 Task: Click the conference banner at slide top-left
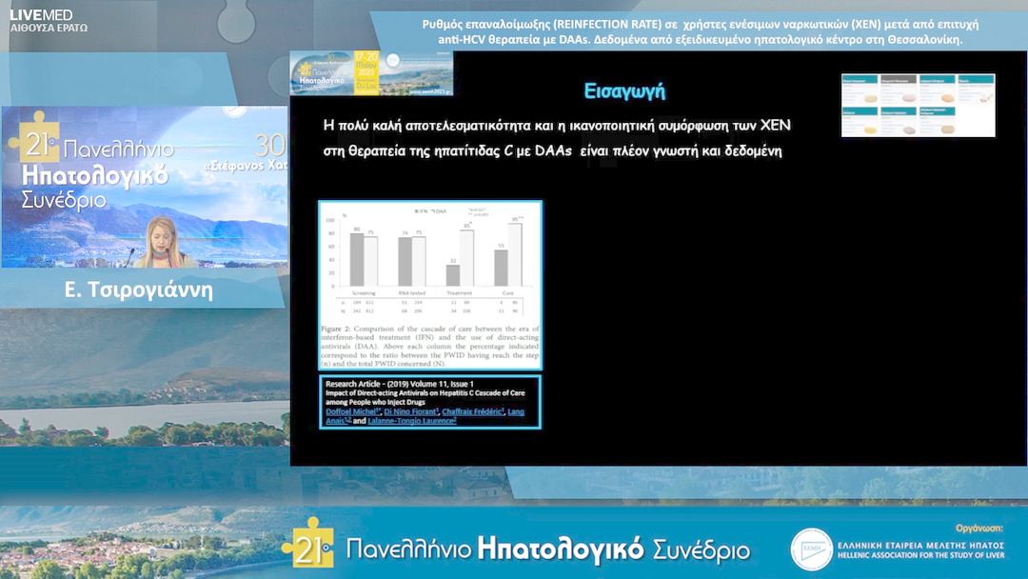[x=371, y=73]
